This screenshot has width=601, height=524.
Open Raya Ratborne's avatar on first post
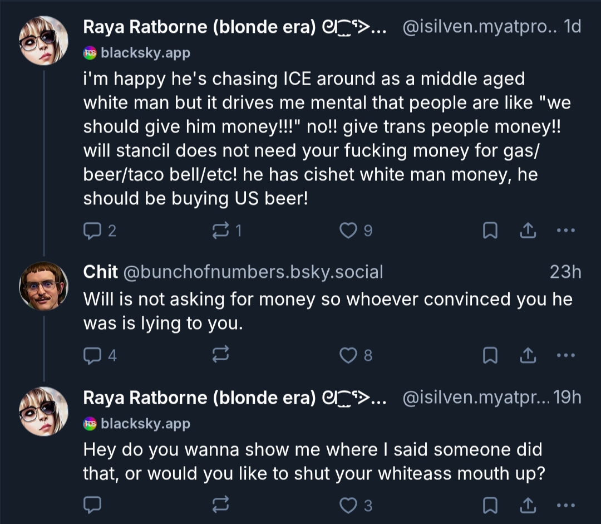point(43,40)
